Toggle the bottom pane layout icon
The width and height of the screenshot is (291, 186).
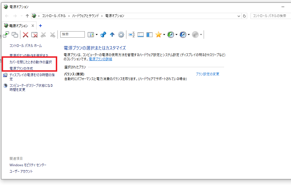click(x=141, y=35)
